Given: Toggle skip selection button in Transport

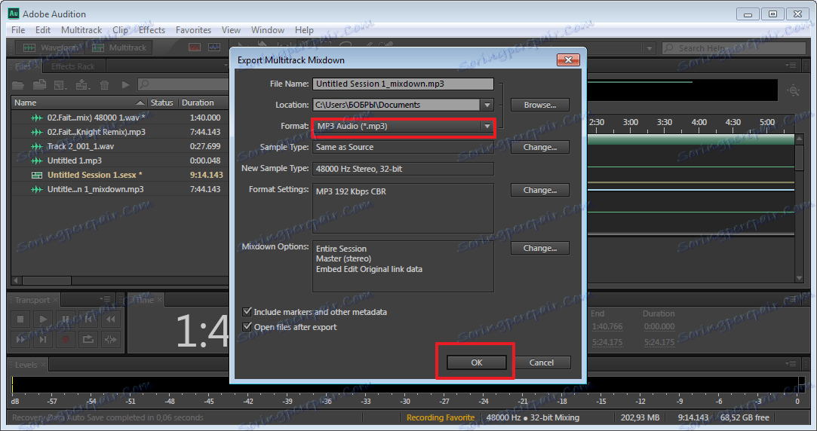Looking at the screenshot, I should pos(111,339).
